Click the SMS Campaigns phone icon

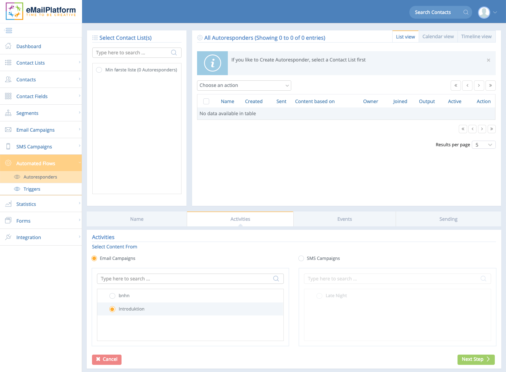coord(8,146)
